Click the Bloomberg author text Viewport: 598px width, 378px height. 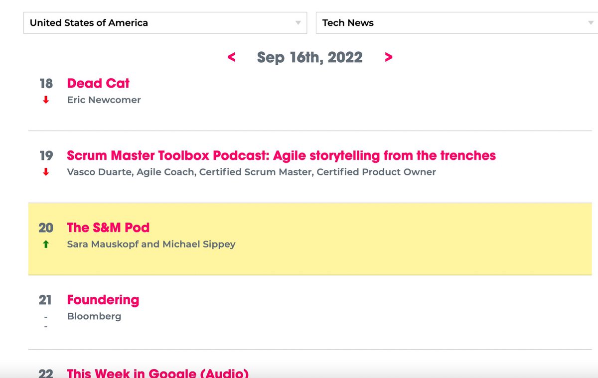pos(94,316)
